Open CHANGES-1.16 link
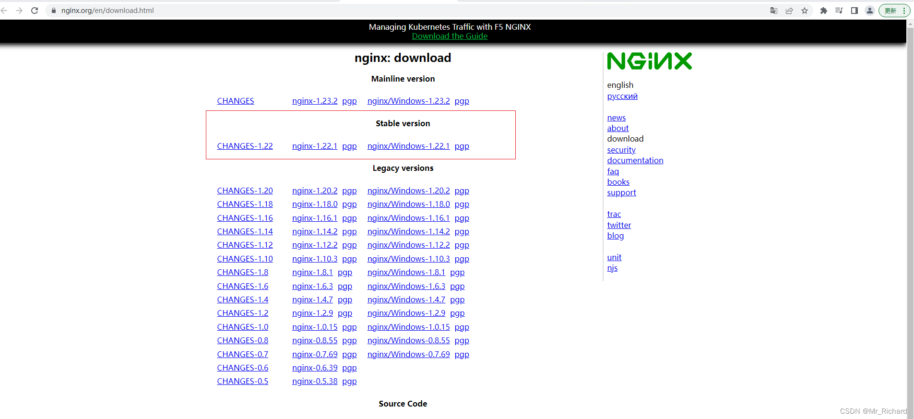The image size is (914, 419). pos(245,218)
